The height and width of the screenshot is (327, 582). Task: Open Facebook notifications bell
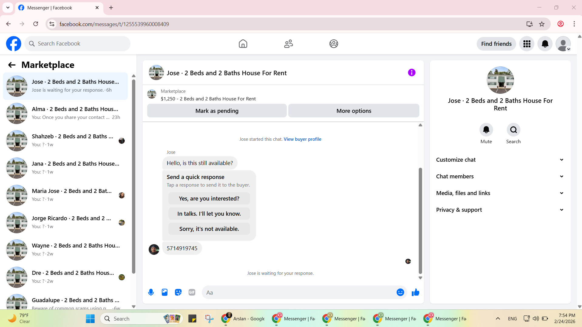point(545,44)
